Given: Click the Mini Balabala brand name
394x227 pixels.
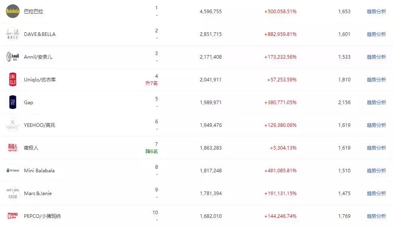Looking at the screenshot, I should point(39,171).
